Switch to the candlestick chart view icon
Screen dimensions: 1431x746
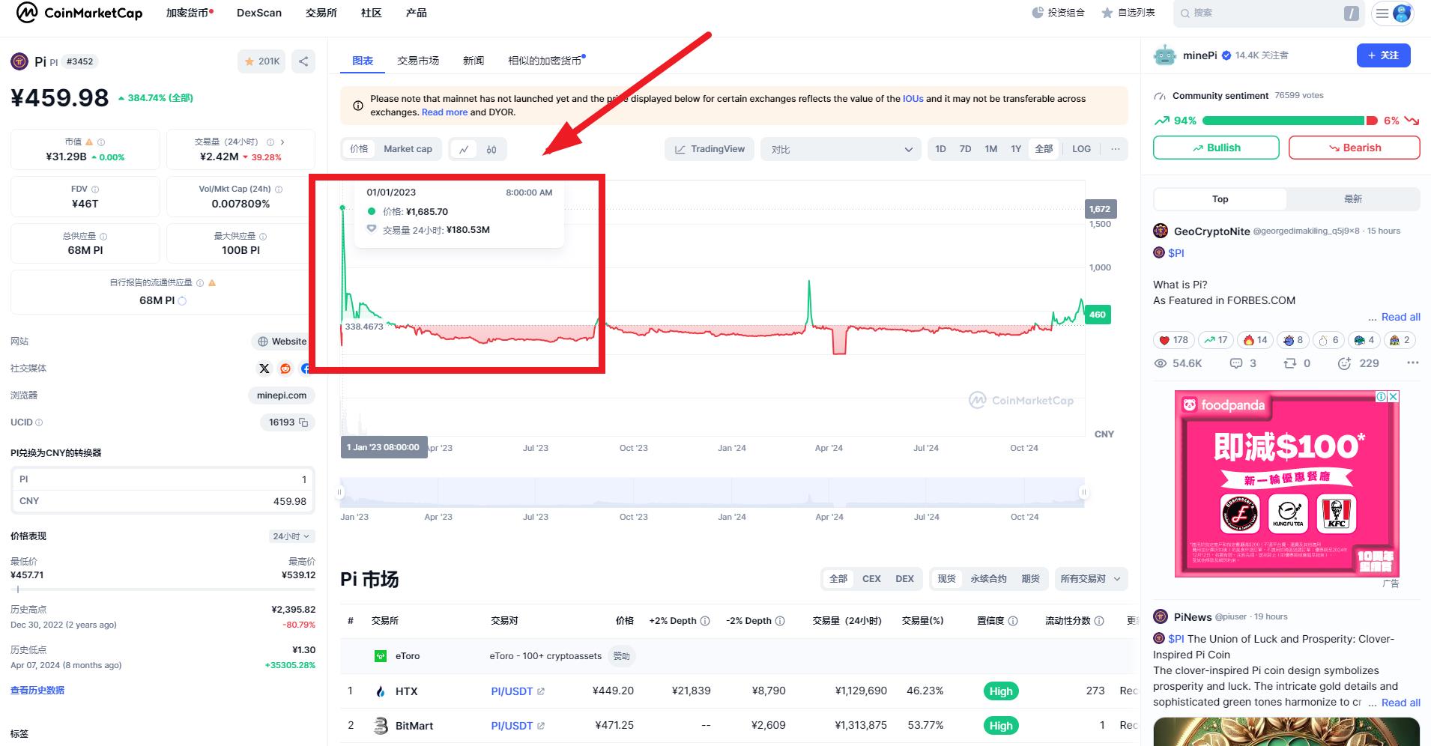click(x=491, y=149)
